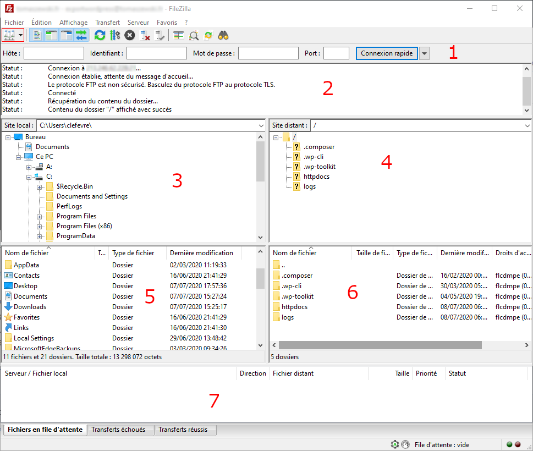Search files recursively with the binoculars icon
This screenshot has width=533, height=451.
tap(223, 35)
